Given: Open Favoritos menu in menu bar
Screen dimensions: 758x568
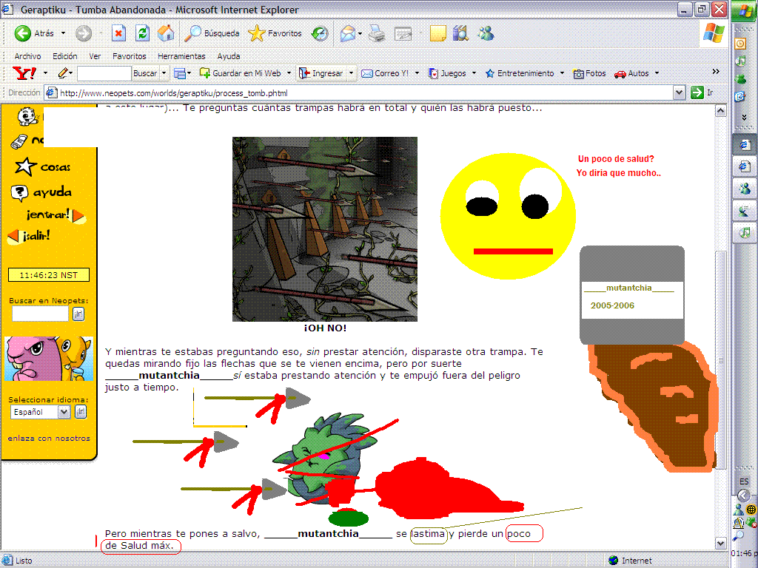Looking at the screenshot, I should (129, 56).
